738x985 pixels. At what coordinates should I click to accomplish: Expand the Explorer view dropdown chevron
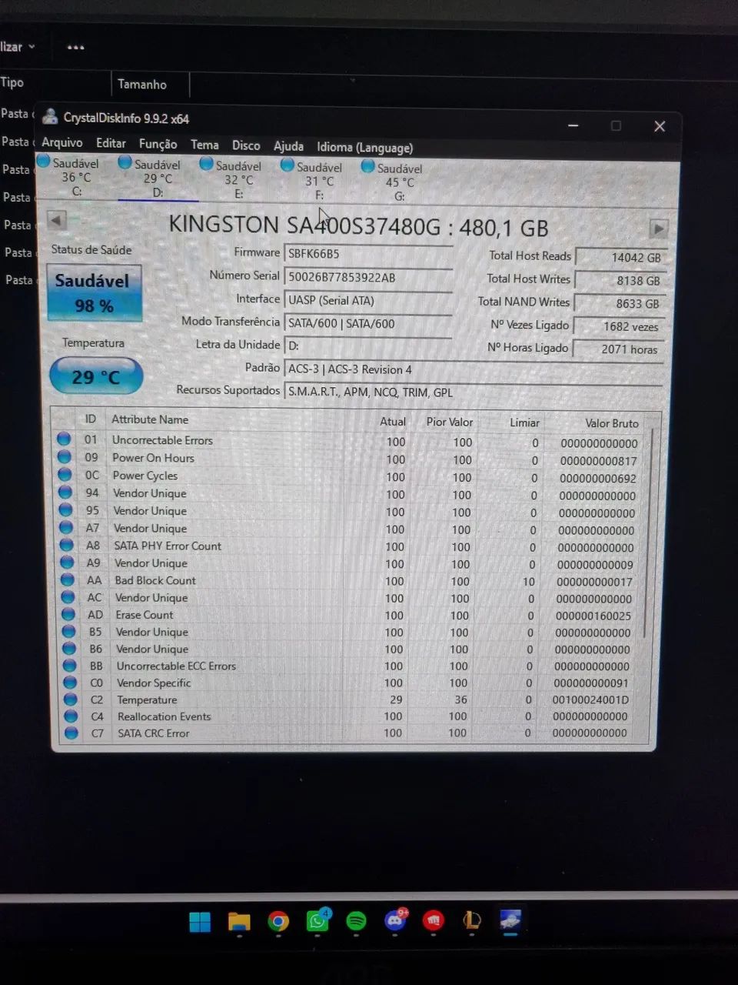click(32, 47)
